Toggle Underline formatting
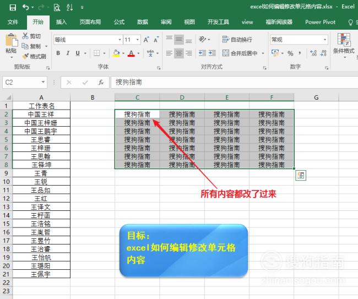358x299 pixels. point(78,53)
